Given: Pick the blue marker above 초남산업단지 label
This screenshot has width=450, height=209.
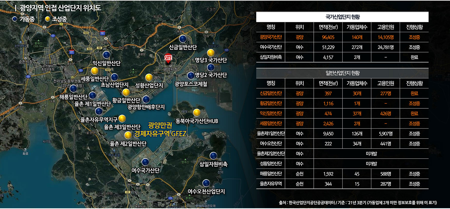Looking at the screenshot, I should click(114, 77).
